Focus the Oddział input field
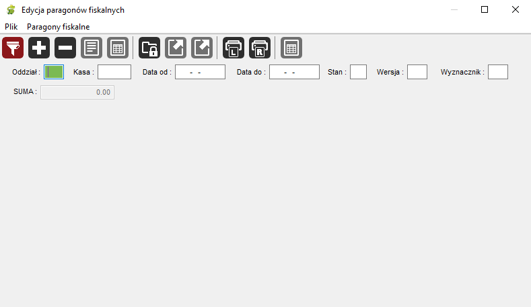This screenshot has width=531, height=307. click(x=54, y=72)
